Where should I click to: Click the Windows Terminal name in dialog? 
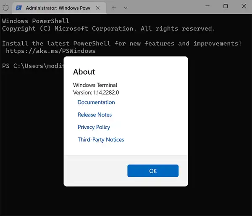point(95,85)
